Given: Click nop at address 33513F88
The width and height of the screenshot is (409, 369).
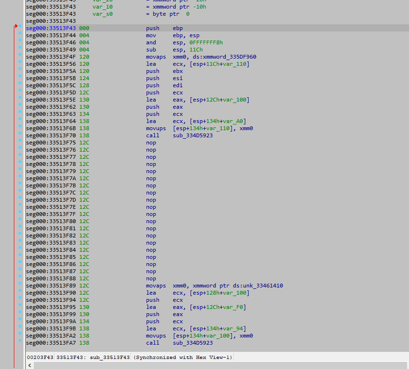Looking at the screenshot, I should click(x=151, y=278).
